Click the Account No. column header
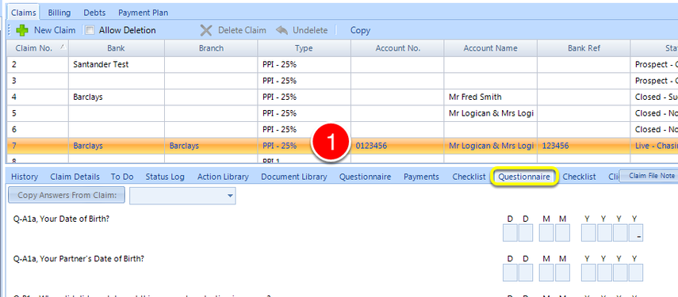 tap(397, 48)
